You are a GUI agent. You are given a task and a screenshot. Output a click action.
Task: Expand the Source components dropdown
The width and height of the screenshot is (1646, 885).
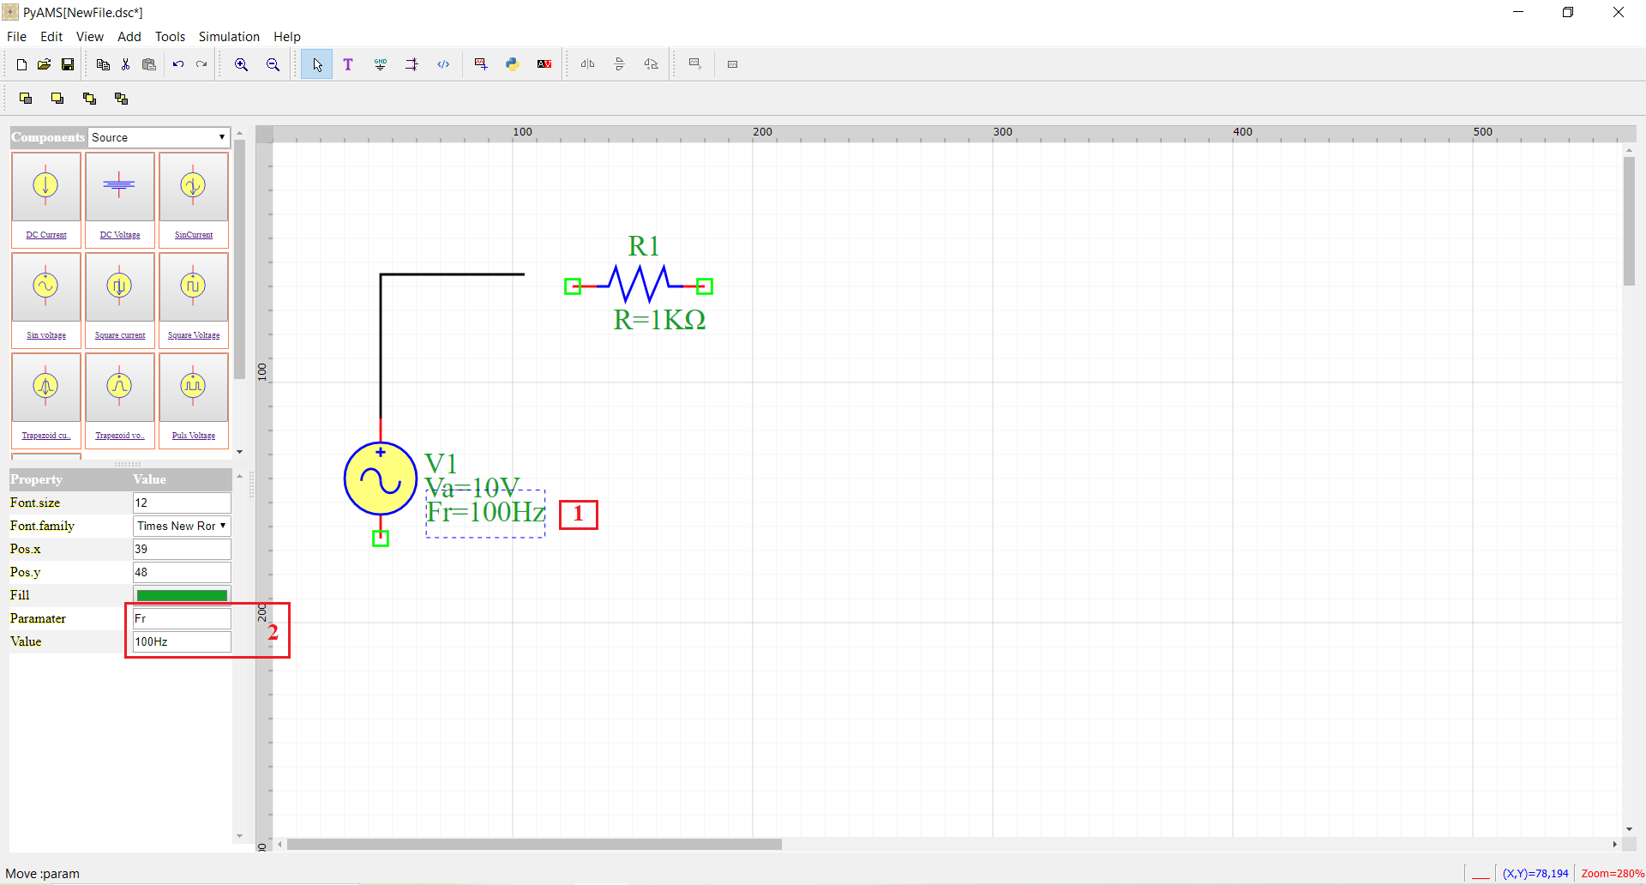point(159,137)
